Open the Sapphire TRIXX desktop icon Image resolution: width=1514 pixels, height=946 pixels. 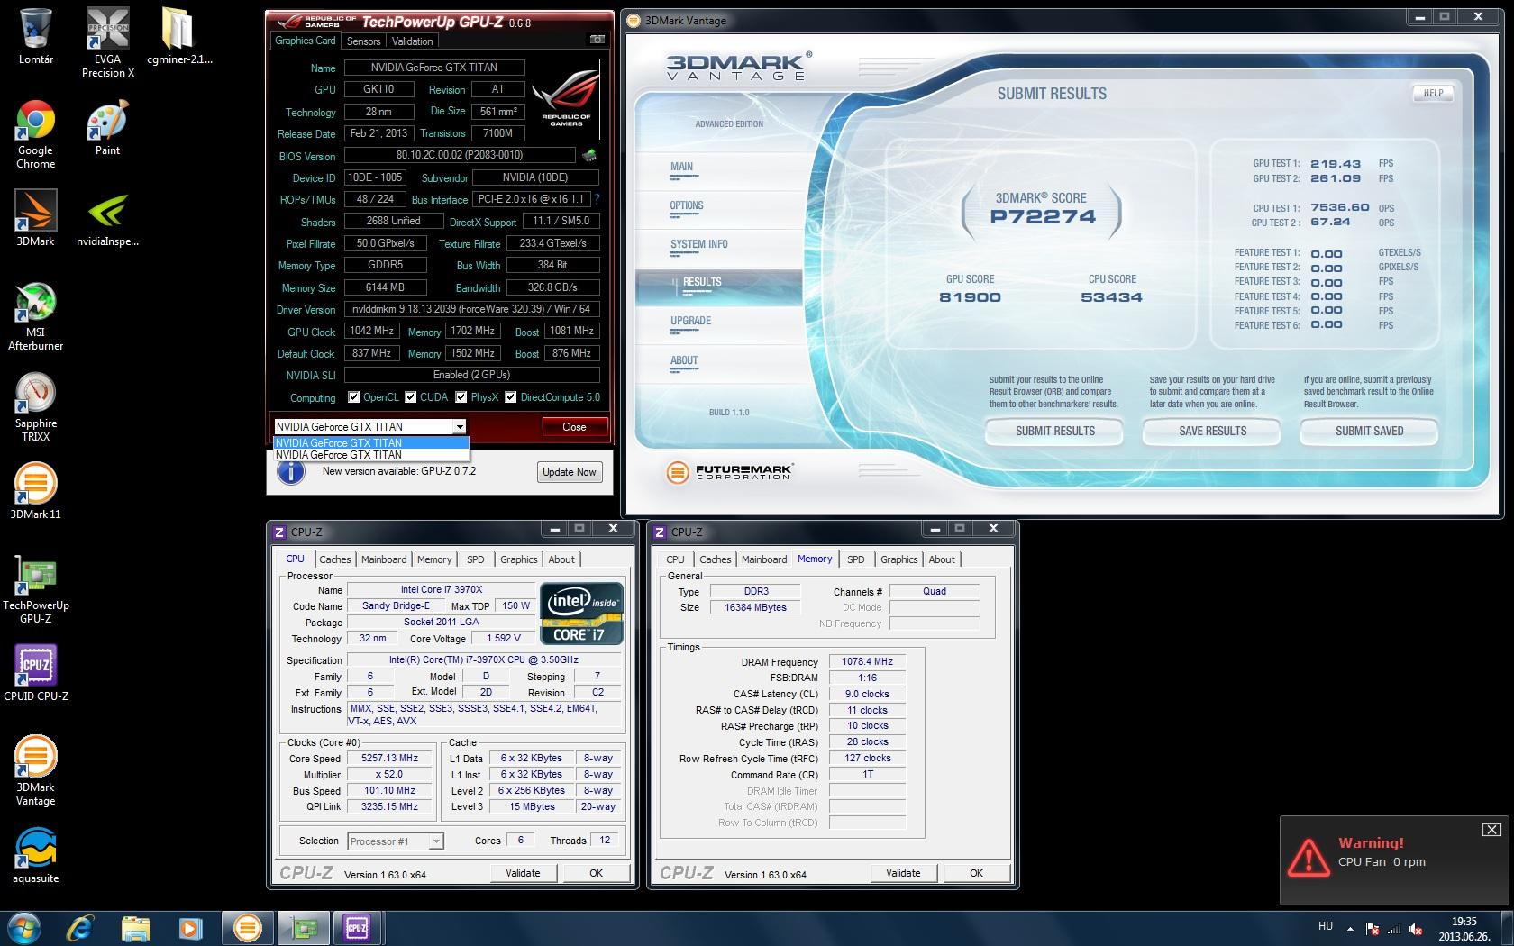[36, 407]
